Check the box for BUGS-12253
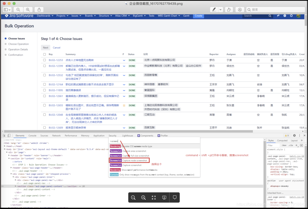The height and width of the screenshot is (209, 308). click(45, 60)
